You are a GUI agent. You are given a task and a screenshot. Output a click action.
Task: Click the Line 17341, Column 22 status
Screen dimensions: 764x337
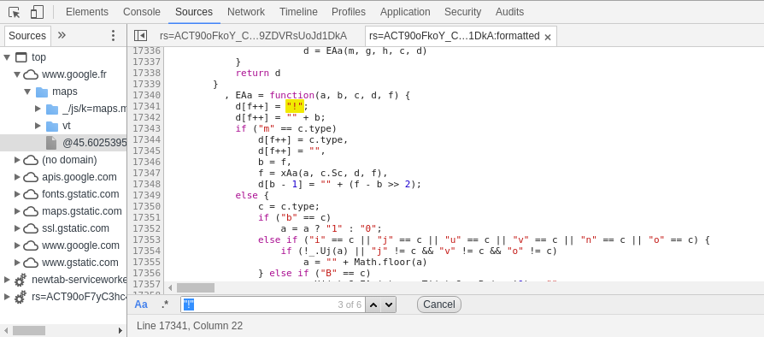pos(190,325)
